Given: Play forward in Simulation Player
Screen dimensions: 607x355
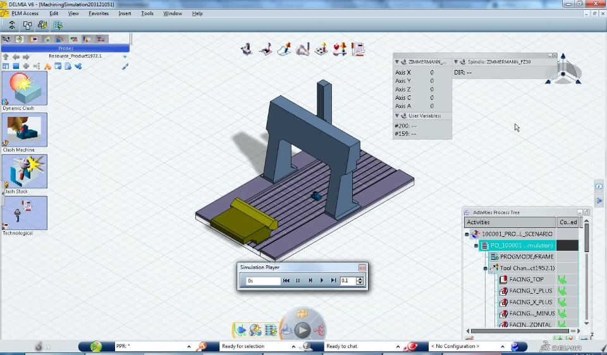Looking at the screenshot, I should tap(321, 280).
